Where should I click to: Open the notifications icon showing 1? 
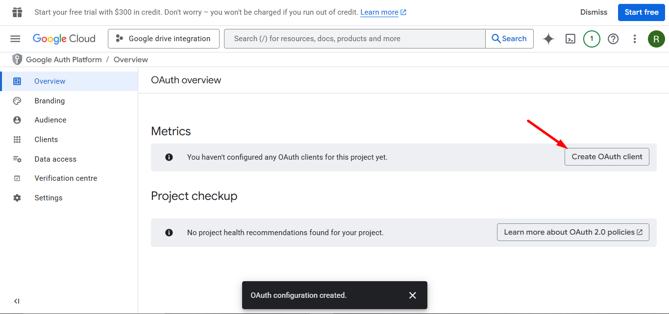pos(592,39)
